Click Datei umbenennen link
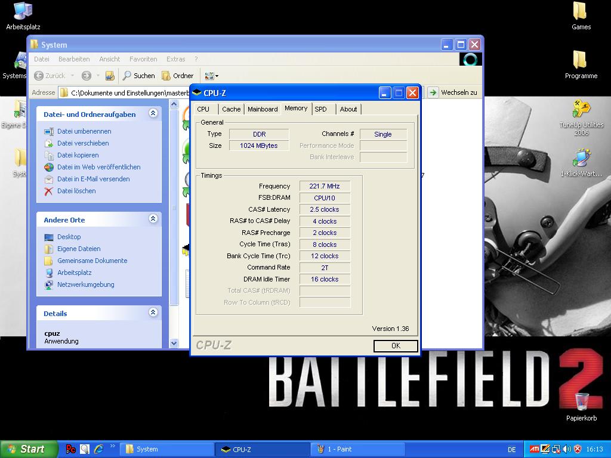This screenshot has width=611, height=458. (x=84, y=131)
